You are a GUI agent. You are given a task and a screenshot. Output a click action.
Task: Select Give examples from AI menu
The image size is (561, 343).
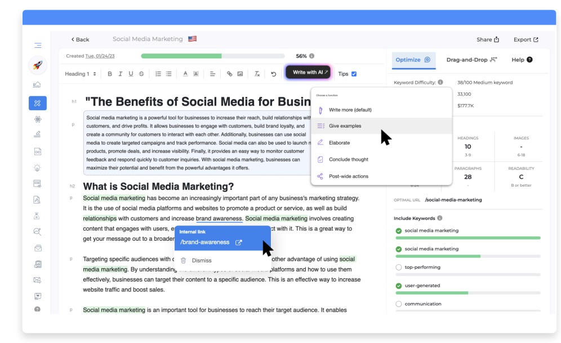pyautogui.click(x=345, y=126)
